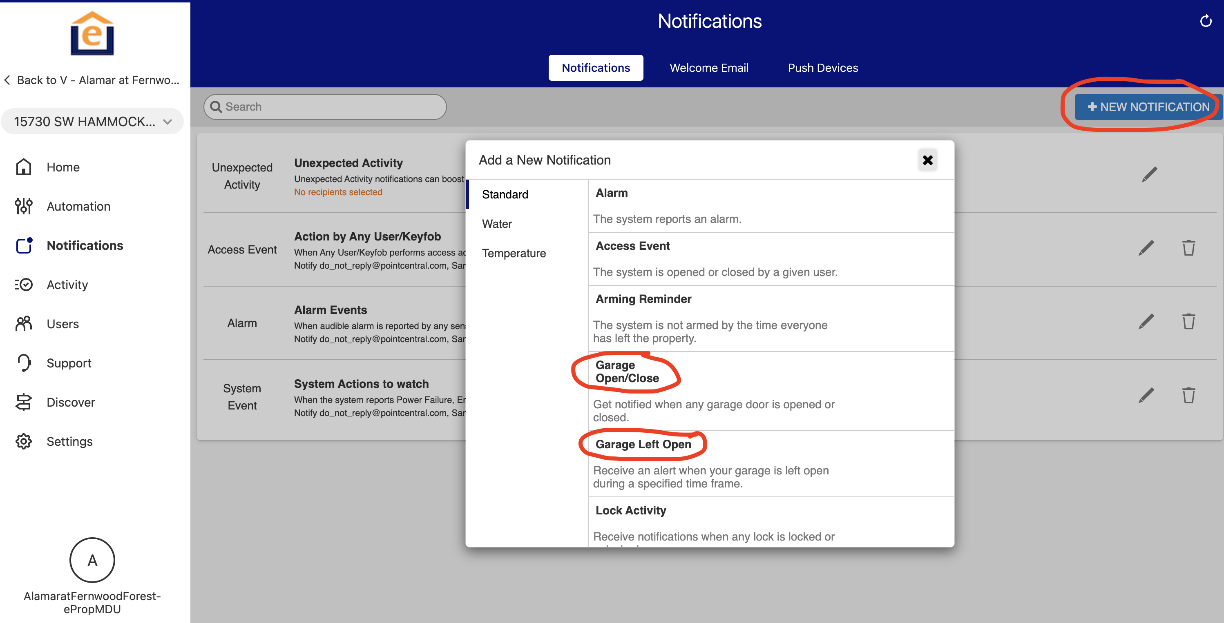This screenshot has width=1224, height=623.
Task: Go to the Activity page
Action: click(67, 285)
